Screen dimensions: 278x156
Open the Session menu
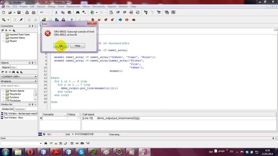coord(41,6)
